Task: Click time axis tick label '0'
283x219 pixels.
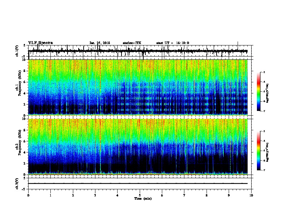Action: [x=28, y=195]
